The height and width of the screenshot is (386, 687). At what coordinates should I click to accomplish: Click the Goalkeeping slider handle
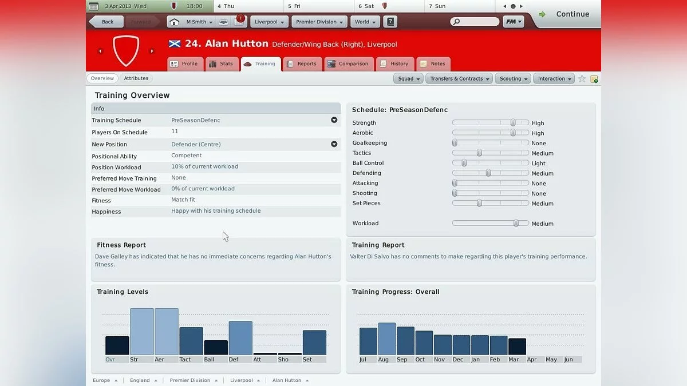[455, 143]
